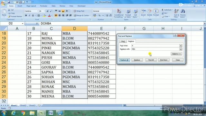
Task: Go to the Formulas tab
Action: tap(43, 6)
